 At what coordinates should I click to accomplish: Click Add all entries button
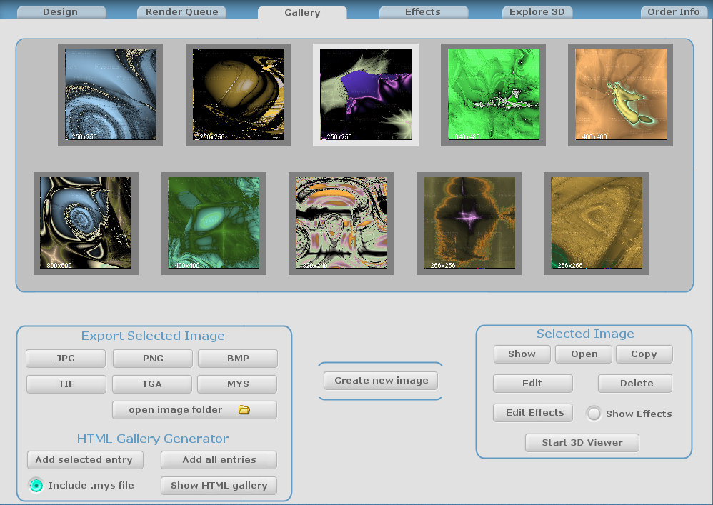coord(219,459)
